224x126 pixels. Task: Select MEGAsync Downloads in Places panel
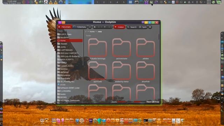coord(70,100)
